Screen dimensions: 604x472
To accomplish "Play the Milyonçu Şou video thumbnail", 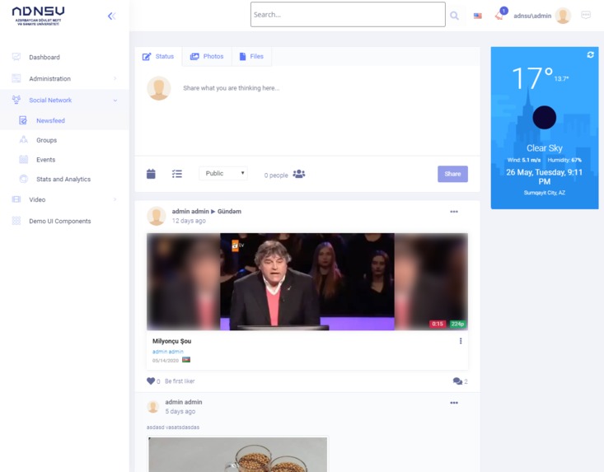I will coord(307,282).
